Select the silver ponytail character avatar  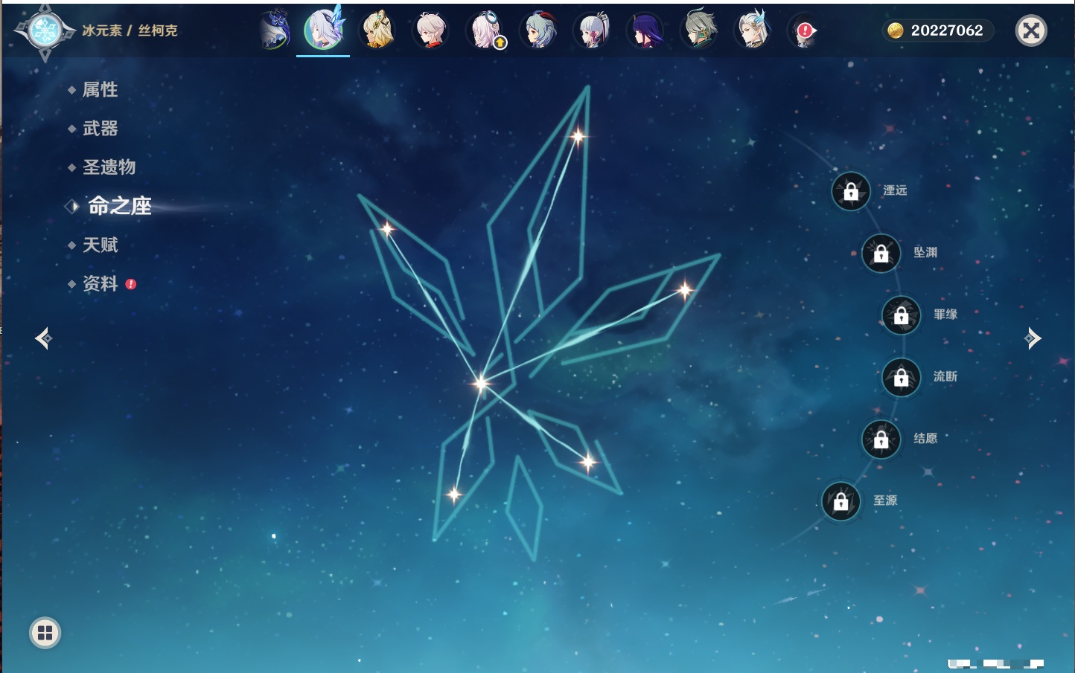593,30
